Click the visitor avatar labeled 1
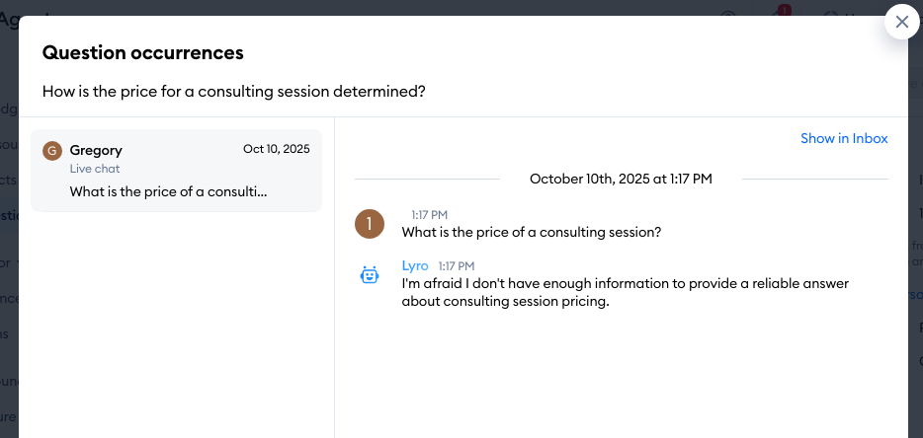Viewport: 923px width, 438px height. coord(369,224)
